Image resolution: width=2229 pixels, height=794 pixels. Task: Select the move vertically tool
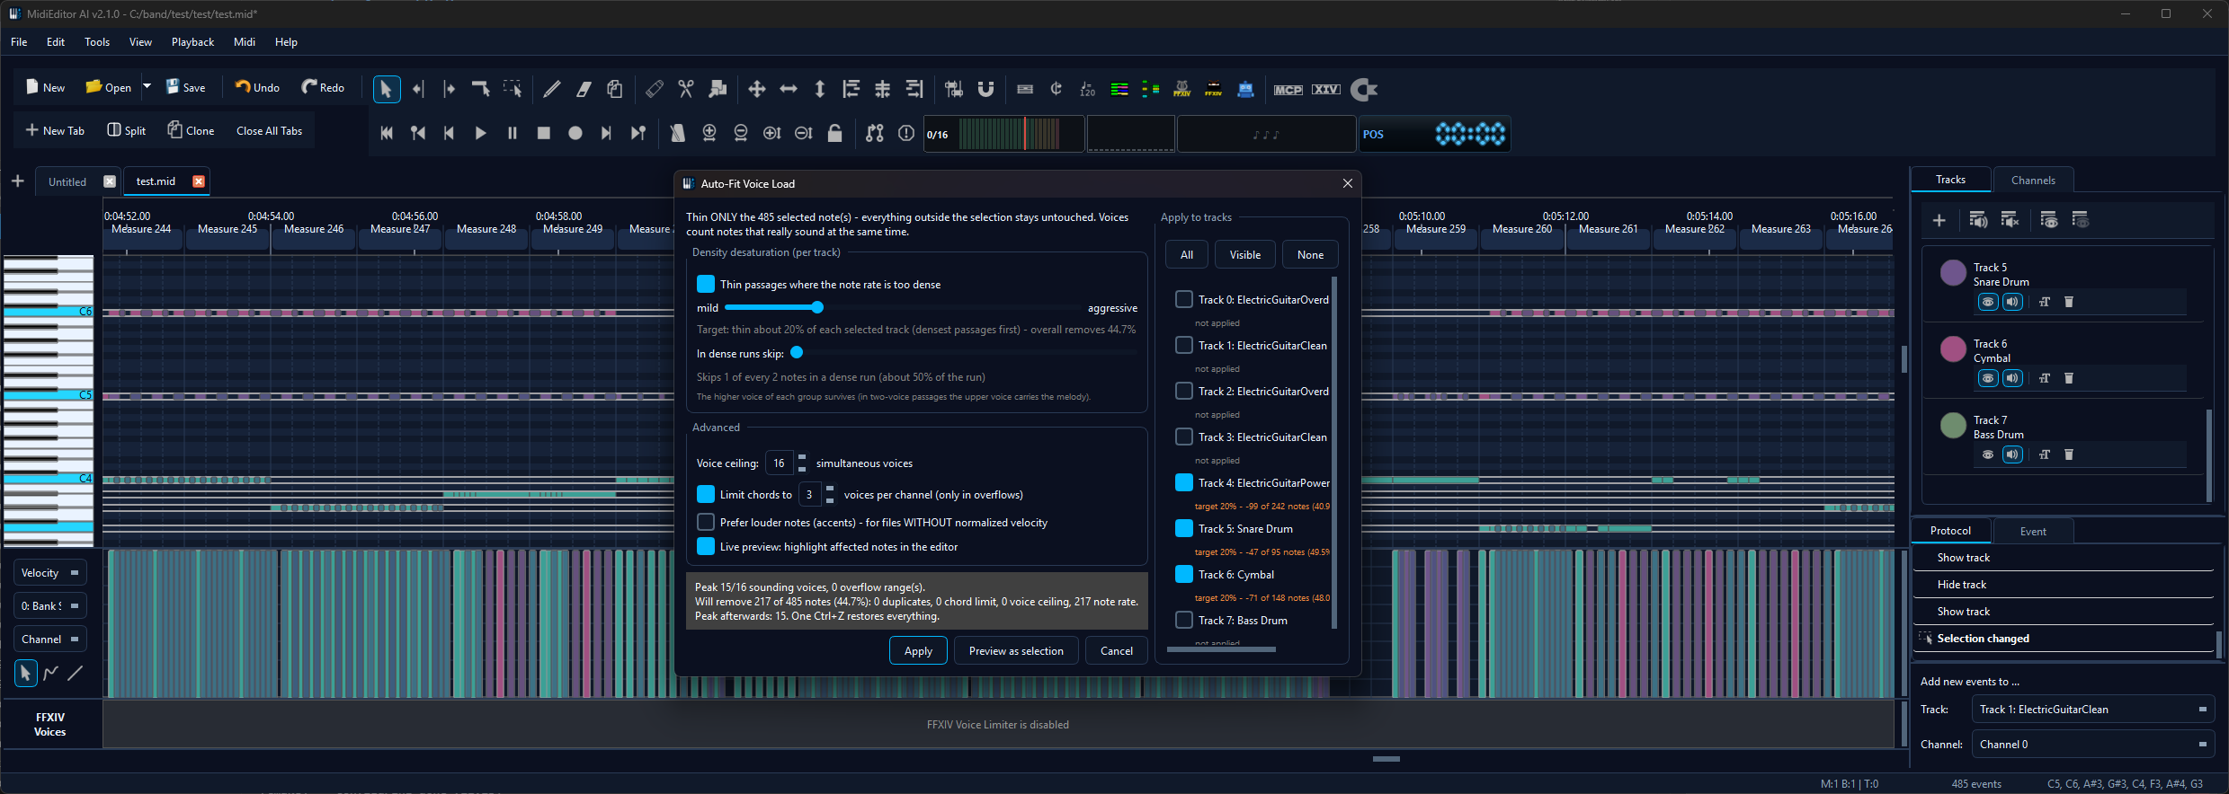[x=820, y=88]
